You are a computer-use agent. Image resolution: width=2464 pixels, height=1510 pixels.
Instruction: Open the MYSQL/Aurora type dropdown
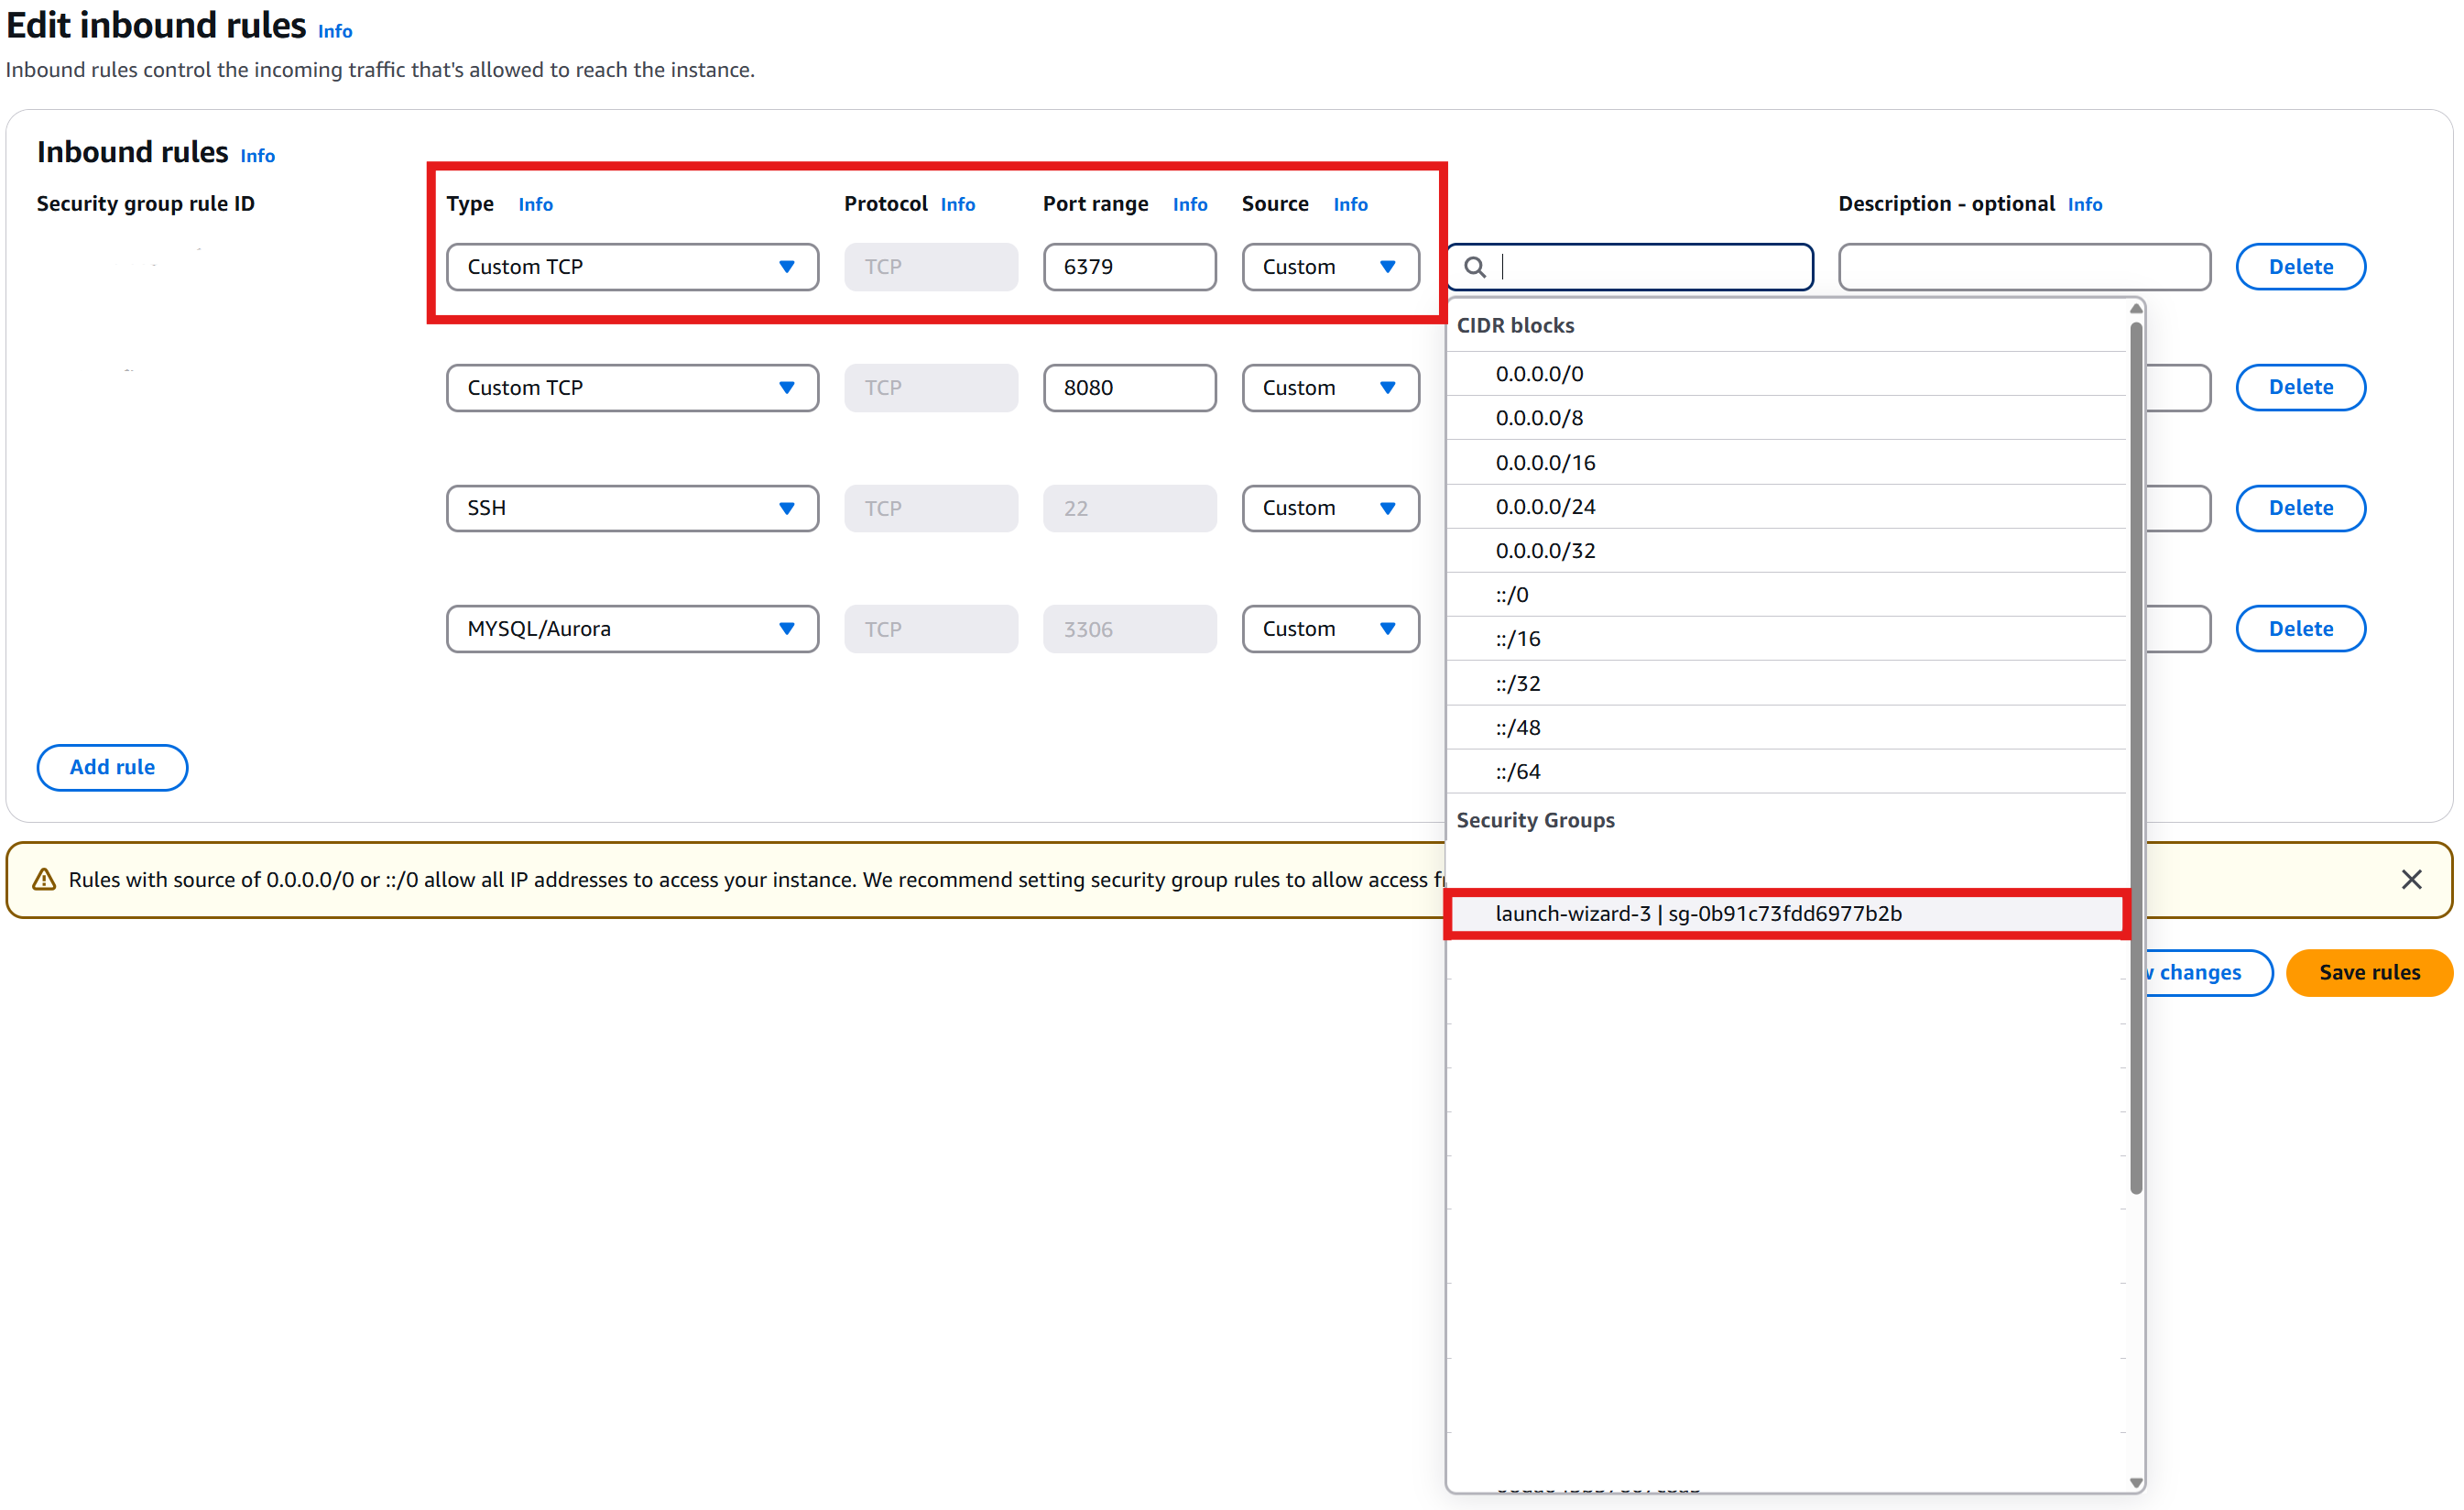coord(632,629)
